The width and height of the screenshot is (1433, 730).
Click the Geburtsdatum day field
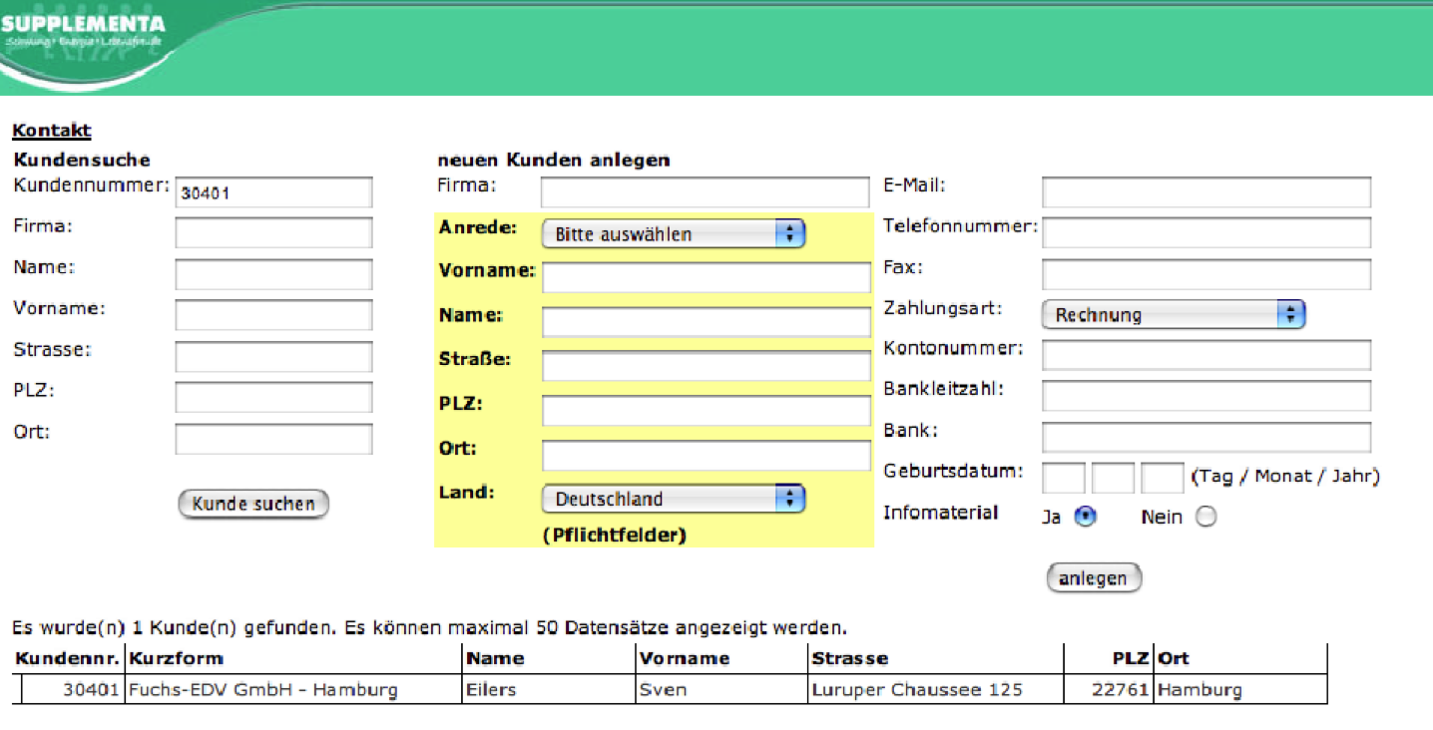(x=1063, y=478)
